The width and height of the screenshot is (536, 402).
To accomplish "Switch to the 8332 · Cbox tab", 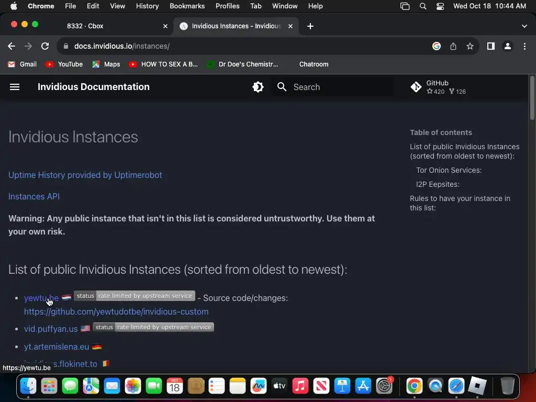I will (x=85, y=26).
